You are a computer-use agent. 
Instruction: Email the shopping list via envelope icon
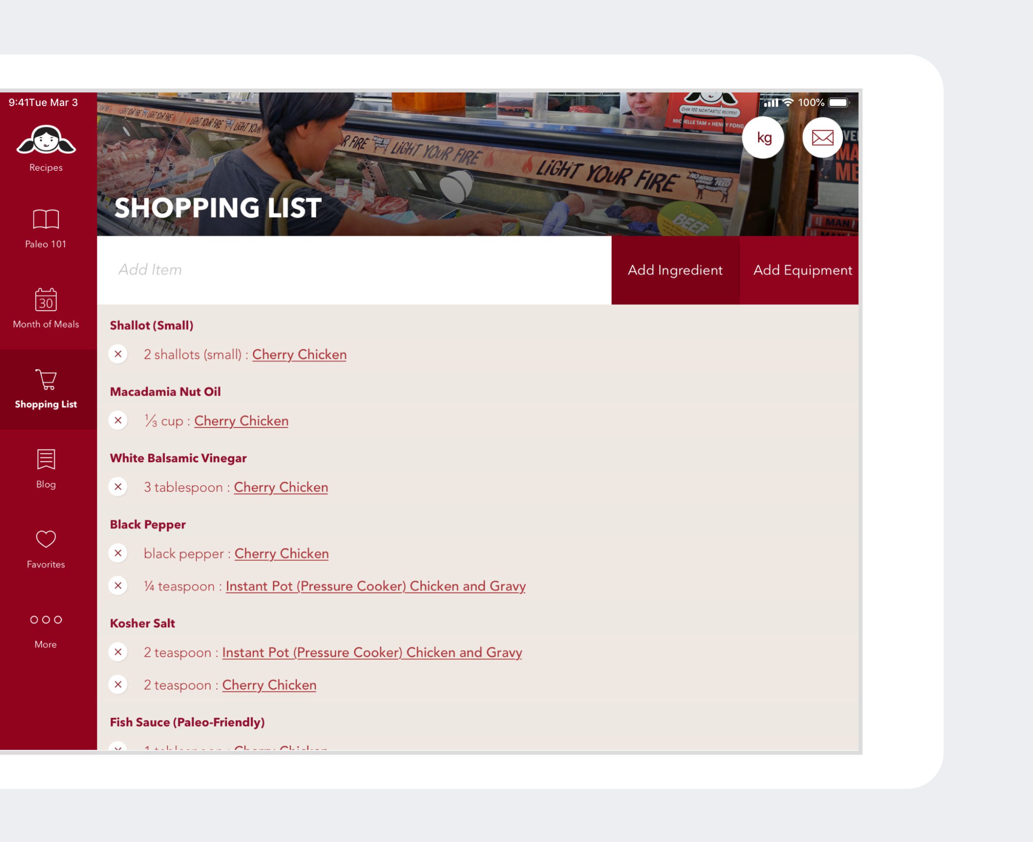[x=822, y=138]
